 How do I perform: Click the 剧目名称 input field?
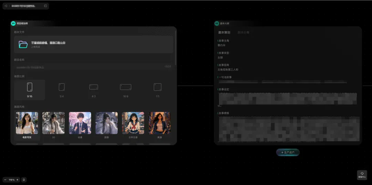coord(93,67)
